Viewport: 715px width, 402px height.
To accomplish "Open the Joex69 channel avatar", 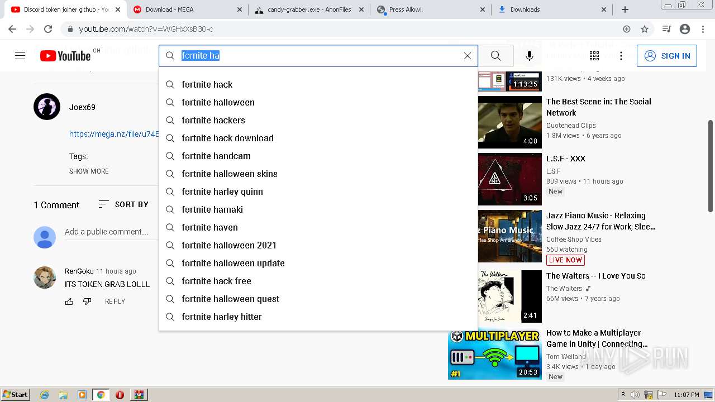I will tap(47, 107).
